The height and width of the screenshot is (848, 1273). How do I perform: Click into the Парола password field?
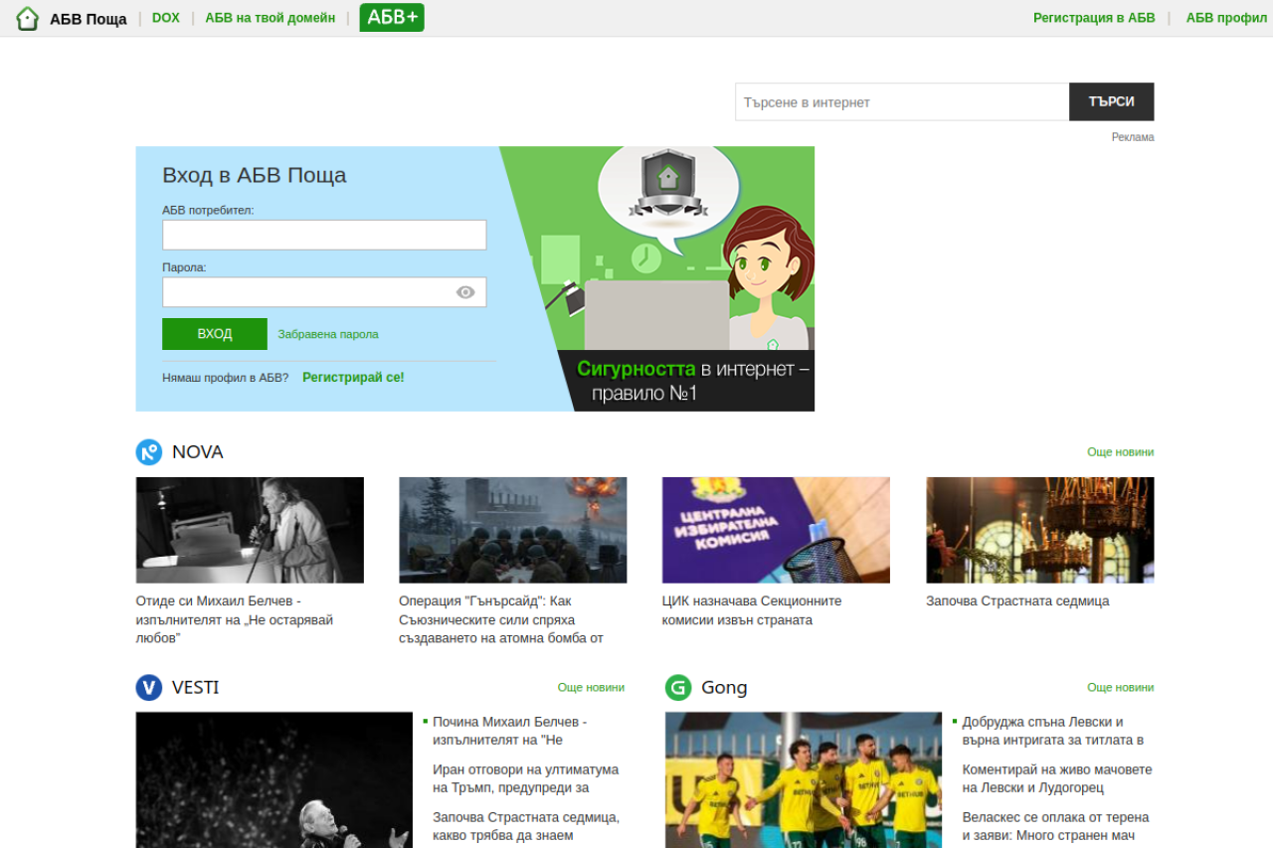(x=308, y=292)
